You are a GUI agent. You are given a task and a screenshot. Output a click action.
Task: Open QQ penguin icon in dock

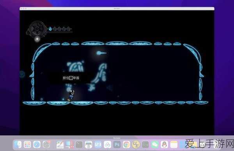(x=164, y=144)
